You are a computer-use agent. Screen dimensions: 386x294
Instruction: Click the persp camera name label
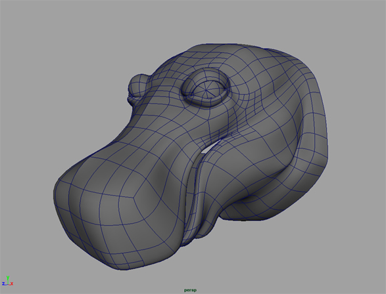[x=190, y=290]
